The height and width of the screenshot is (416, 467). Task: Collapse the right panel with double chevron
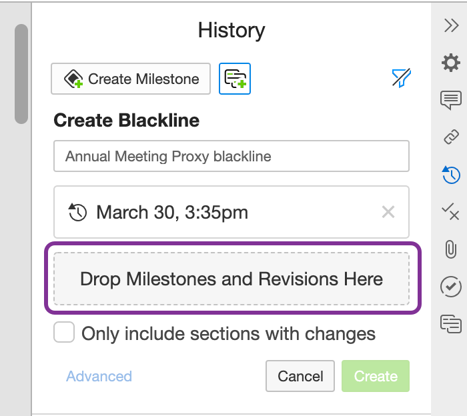[x=451, y=26]
